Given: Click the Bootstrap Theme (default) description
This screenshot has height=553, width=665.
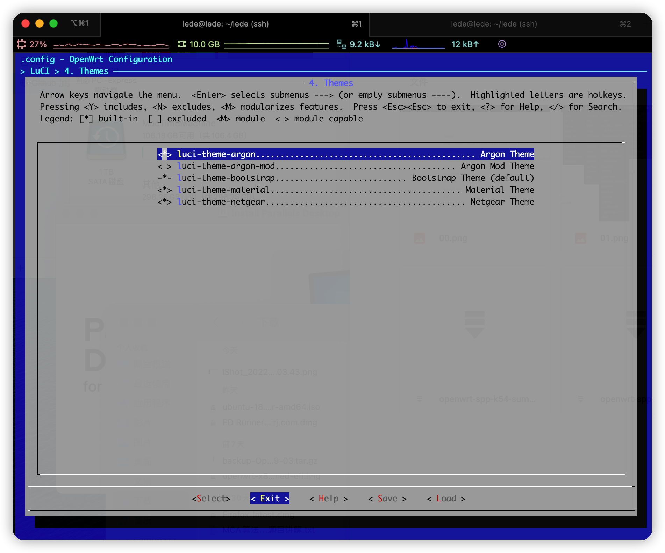Looking at the screenshot, I should [x=473, y=178].
